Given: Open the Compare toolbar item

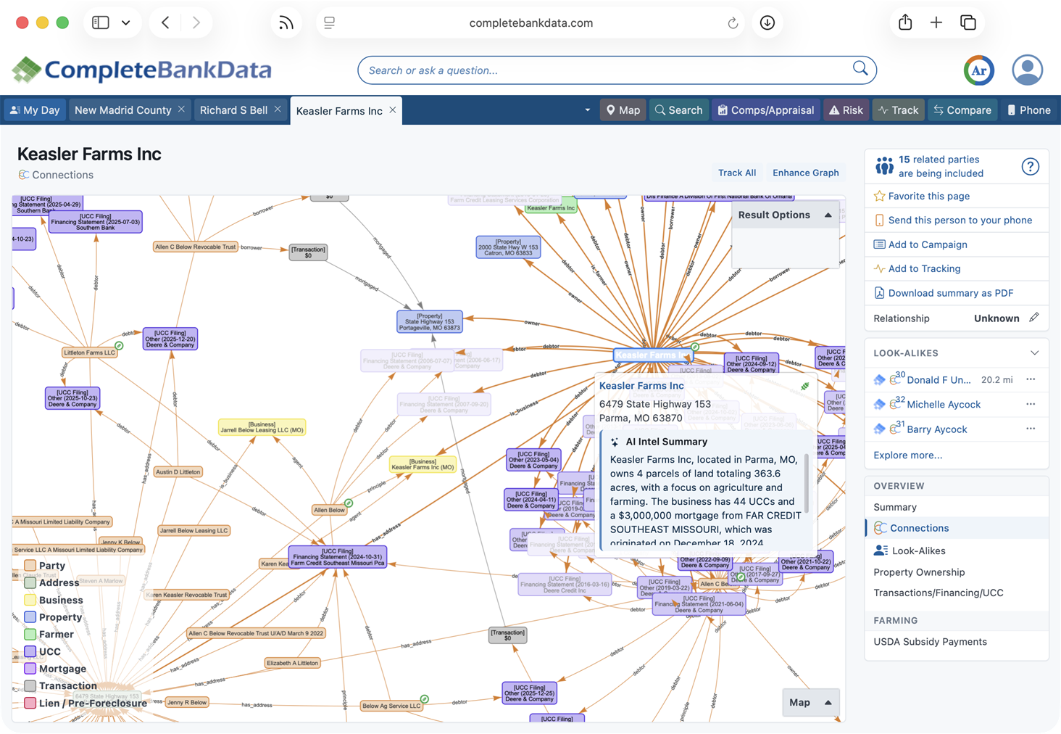Looking at the screenshot, I should (962, 110).
